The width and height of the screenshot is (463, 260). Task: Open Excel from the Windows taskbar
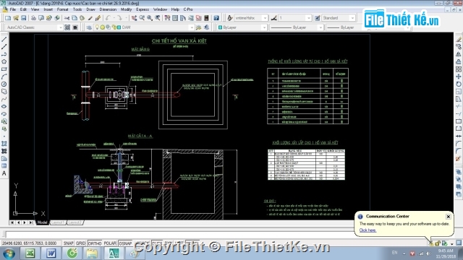(30, 253)
